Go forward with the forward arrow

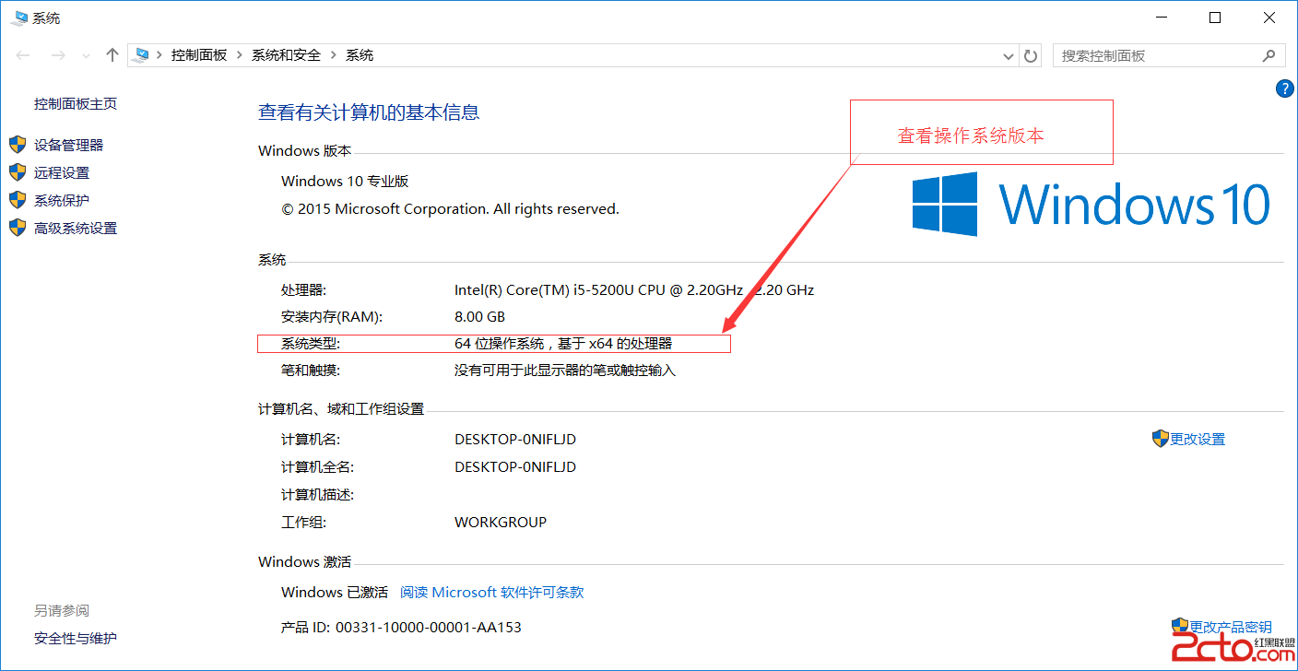pos(58,55)
